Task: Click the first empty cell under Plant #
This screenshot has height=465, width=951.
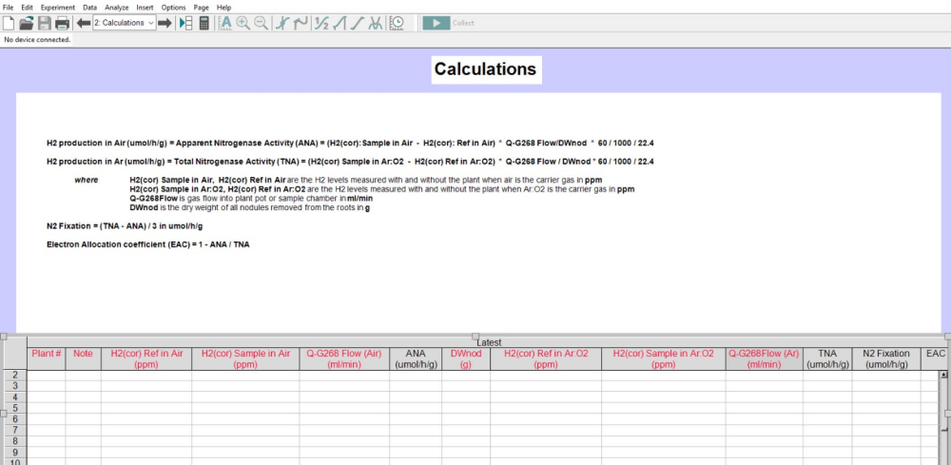Action: (x=46, y=375)
